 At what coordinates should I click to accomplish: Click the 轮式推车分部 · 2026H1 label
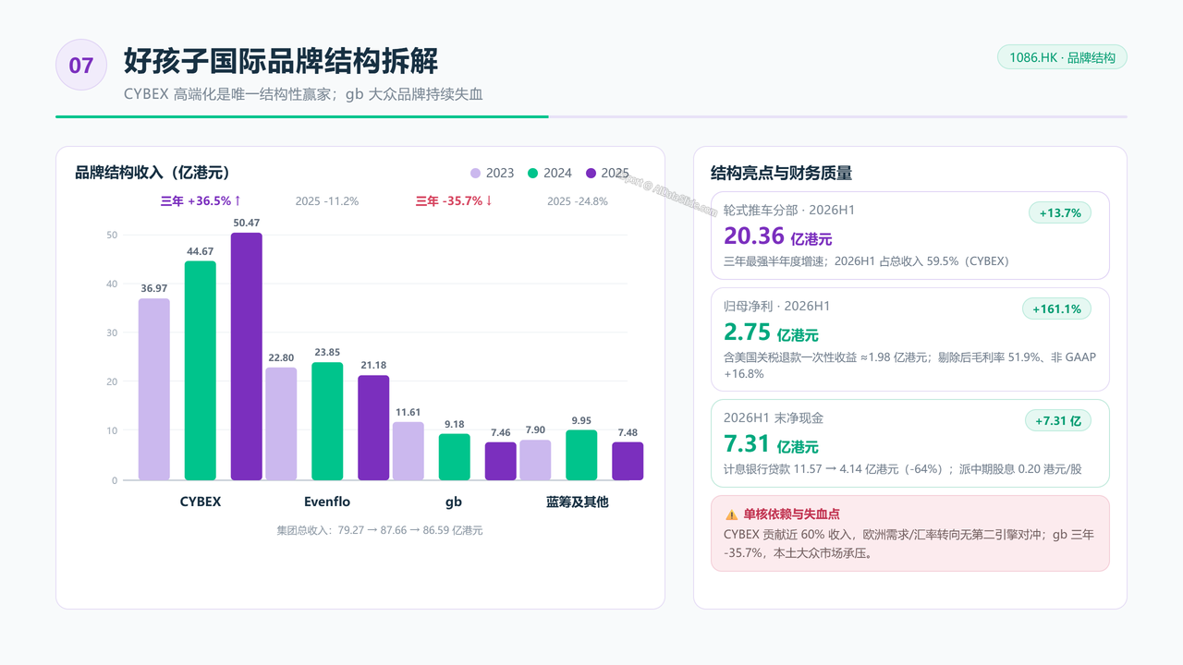(789, 211)
